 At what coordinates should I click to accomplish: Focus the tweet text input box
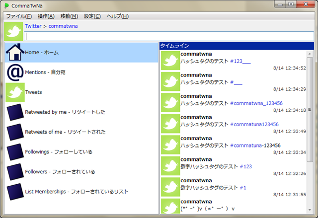[x=169, y=36]
